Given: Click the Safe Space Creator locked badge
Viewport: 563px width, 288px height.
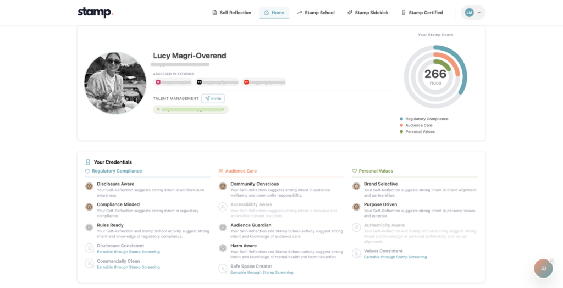Looking at the screenshot, I should (223, 269).
